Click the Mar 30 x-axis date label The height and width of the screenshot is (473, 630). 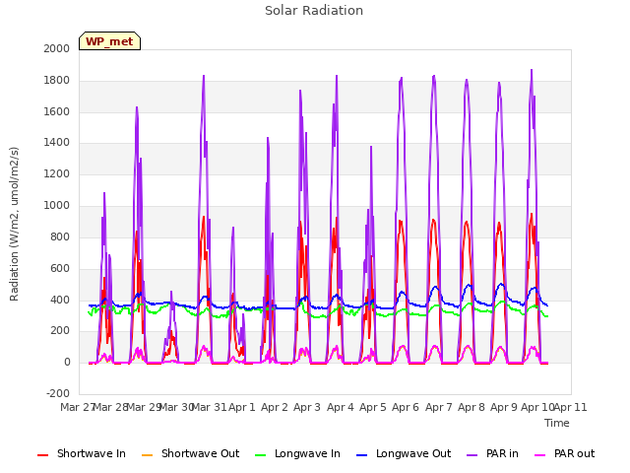click(x=176, y=407)
